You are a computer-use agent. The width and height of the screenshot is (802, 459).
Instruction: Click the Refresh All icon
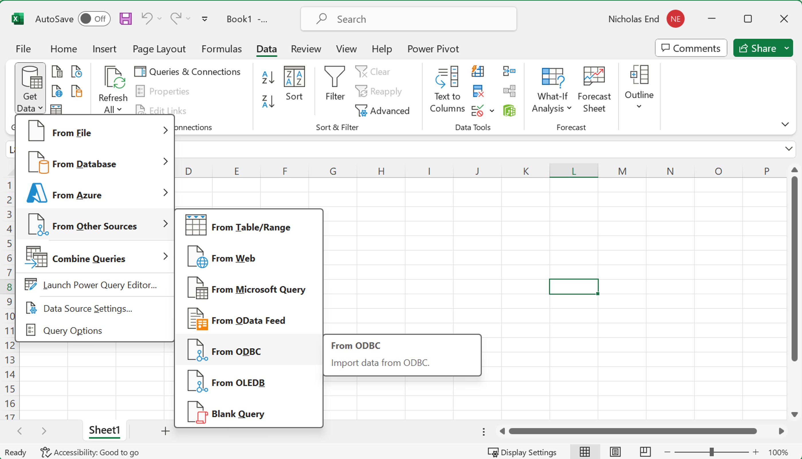pyautogui.click(x=114, y=77)
